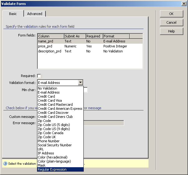Toggle the Required checkbox
Screen dimensions: 188x175
pos(39,76)
